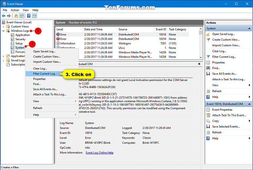Sort events by the Event ID column header

pyautogui.click(x=160, y=29)
